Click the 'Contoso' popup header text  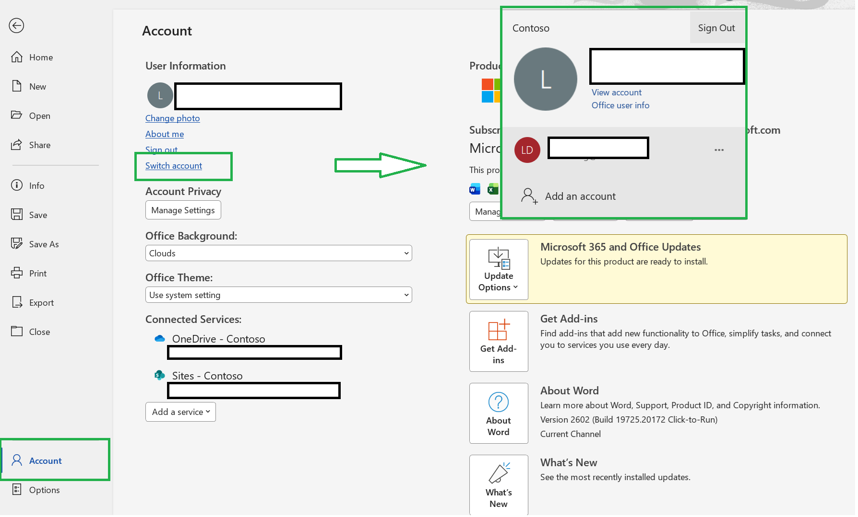(x=531, y=28)
